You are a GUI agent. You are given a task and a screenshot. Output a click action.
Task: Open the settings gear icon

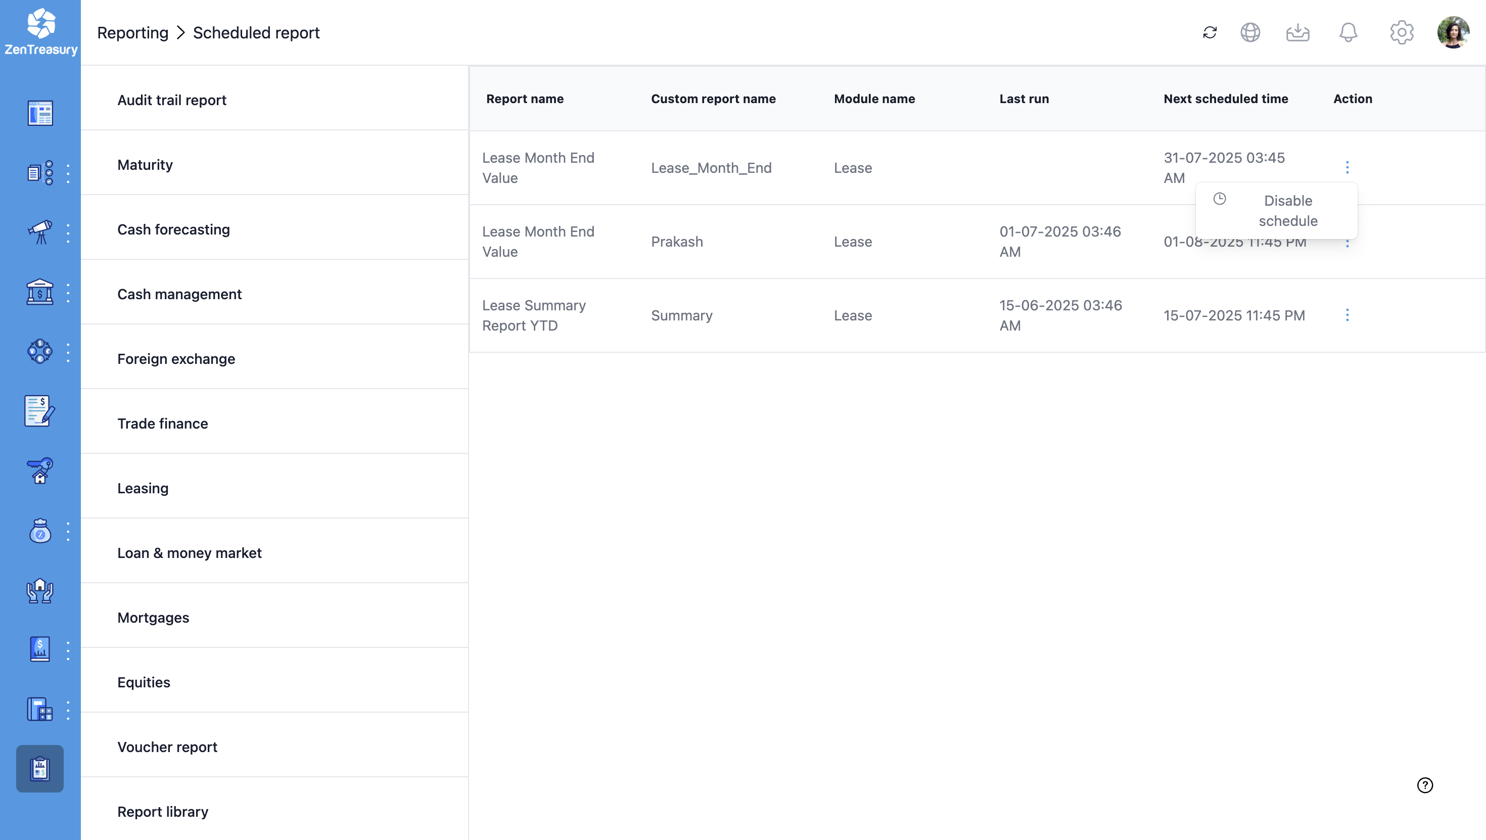click(x=1401, y=32)
